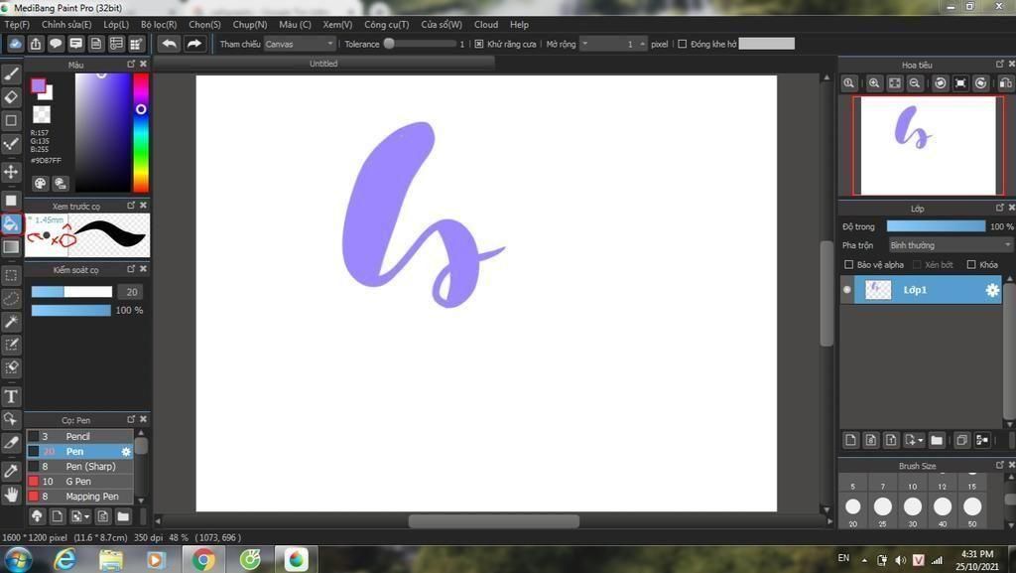
Task: Add new layer in Lớp panel
Action: (x=850, y=440)
